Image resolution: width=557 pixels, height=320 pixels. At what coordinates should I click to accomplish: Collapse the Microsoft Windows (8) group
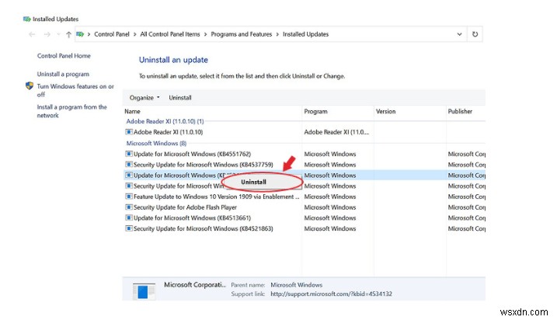point(156,143)
